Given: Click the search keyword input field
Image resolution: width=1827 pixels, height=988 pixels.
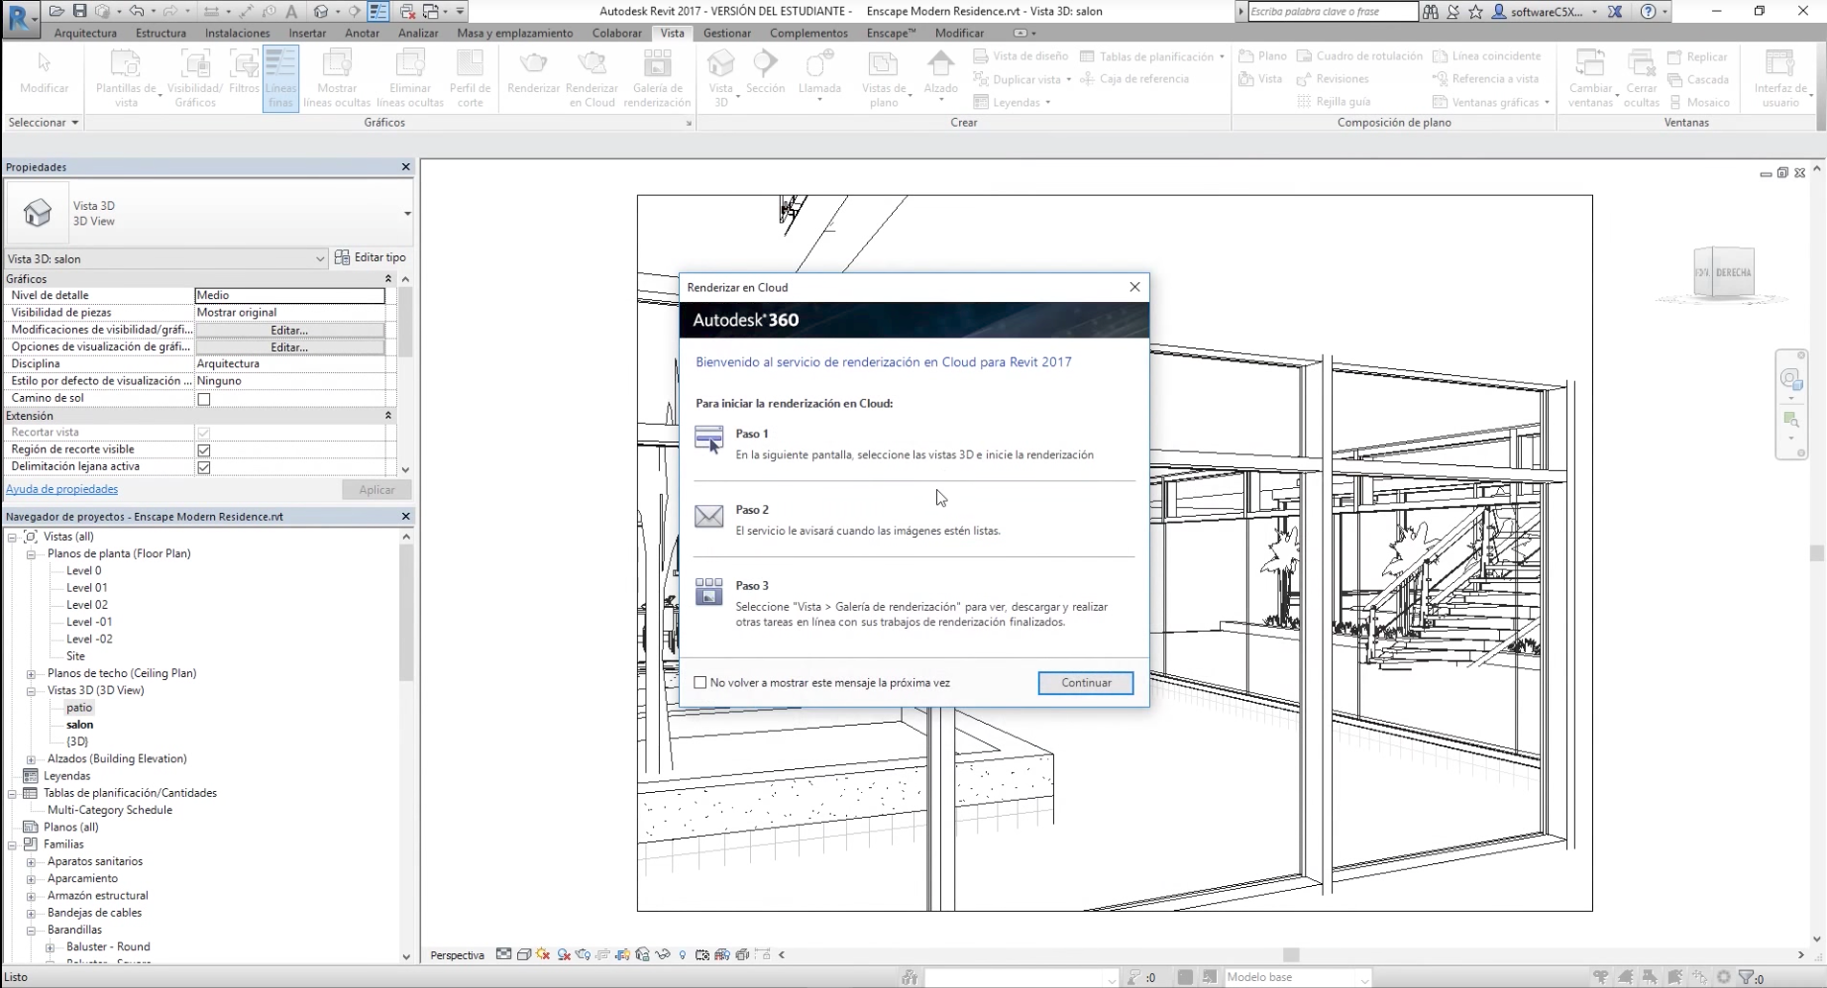Looking at the screenshot, I should pos(1333,12).
